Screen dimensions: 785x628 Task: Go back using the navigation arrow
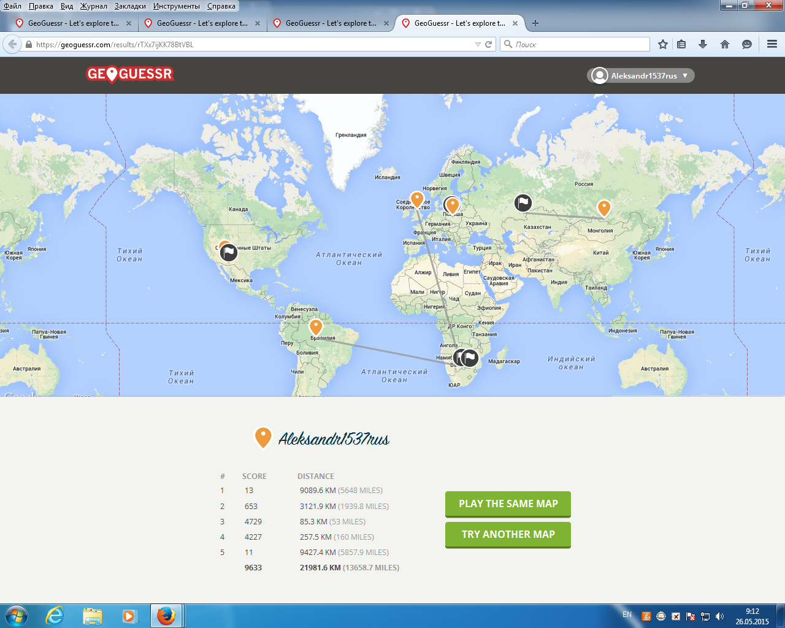click(11, 44)
